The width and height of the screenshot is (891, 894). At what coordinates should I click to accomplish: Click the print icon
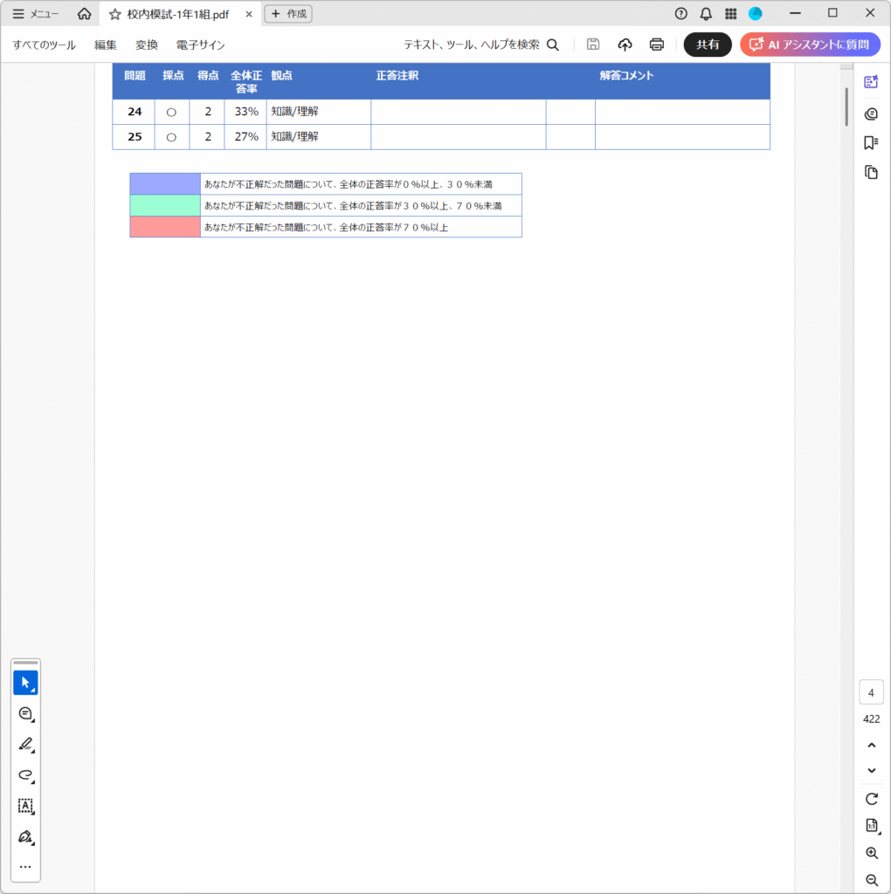tap(657, 45)
